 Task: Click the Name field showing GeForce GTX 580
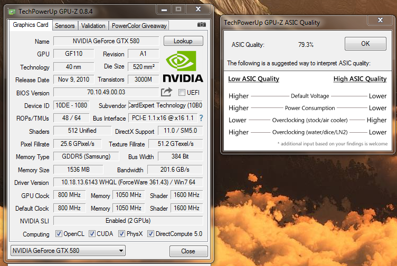click(106, 41)
